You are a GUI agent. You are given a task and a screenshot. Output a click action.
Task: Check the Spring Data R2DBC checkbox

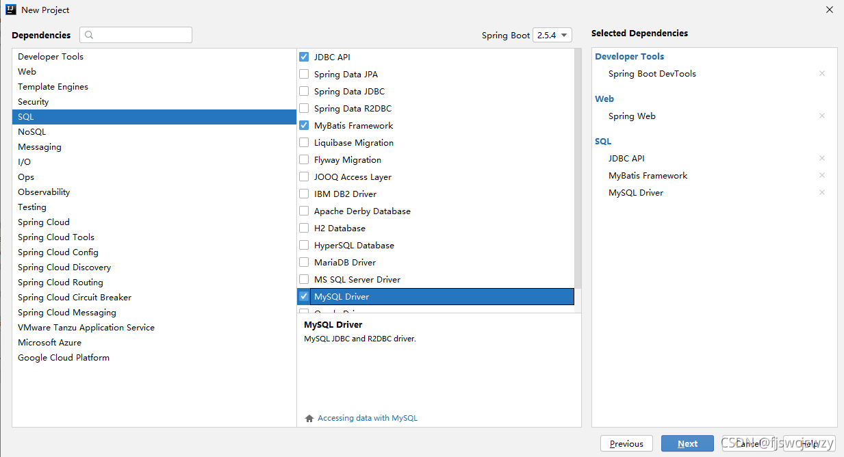coord(304,108)
